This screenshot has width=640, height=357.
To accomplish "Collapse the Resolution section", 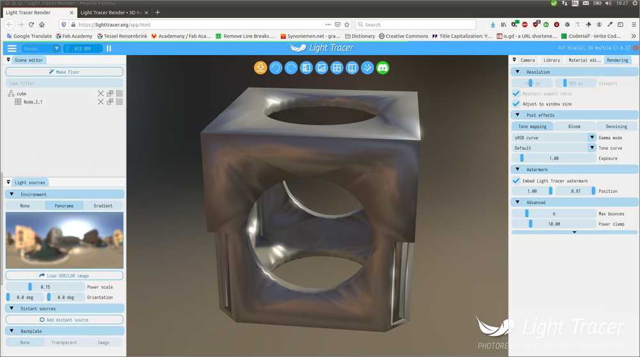I will [x=518, y=72].
